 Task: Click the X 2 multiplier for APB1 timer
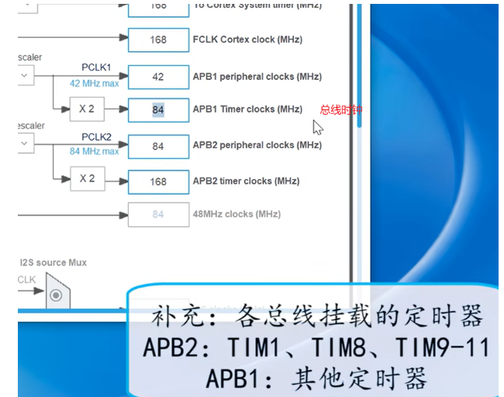pos(87,109)
